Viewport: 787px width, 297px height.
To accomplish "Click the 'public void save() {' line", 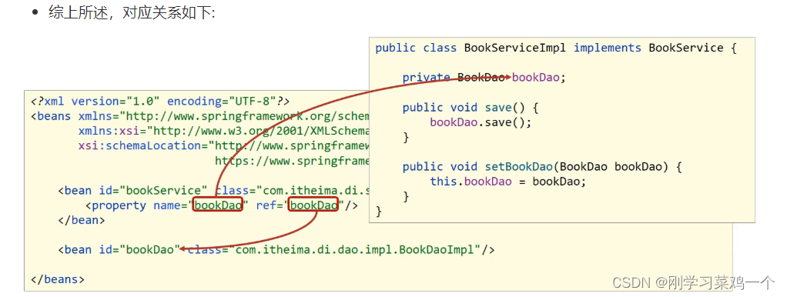I will [x=471, y=108].
